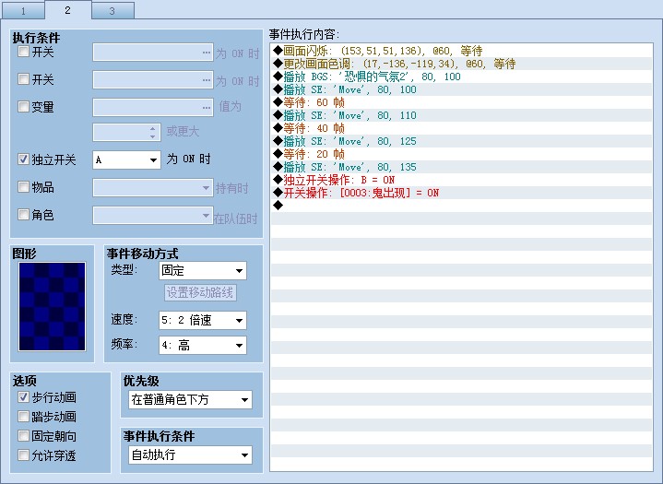
Task: Switch to event page tab 1
Action: click(x=23, y=11)
